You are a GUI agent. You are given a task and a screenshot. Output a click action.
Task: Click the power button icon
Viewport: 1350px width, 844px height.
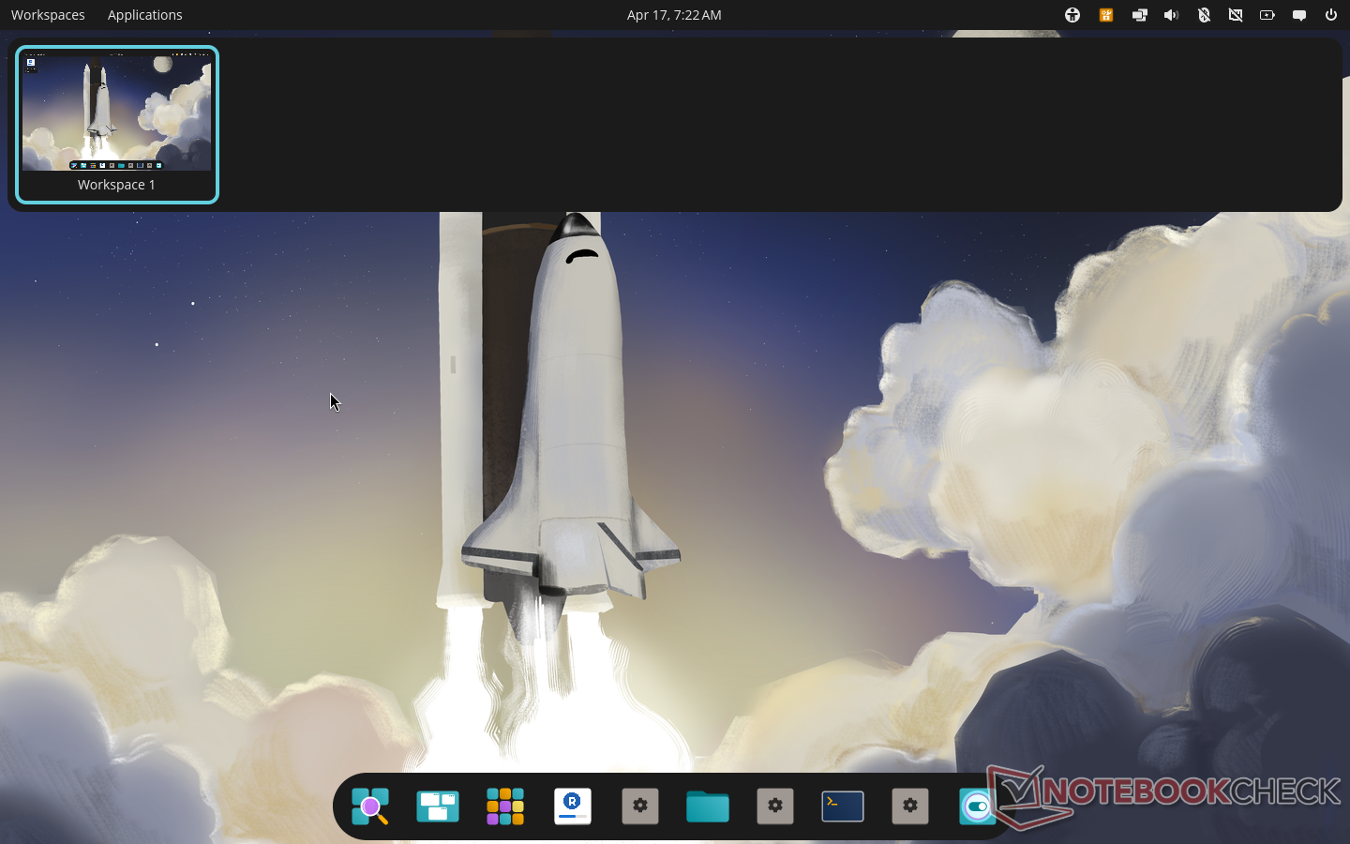click(x=1331, y=15)
